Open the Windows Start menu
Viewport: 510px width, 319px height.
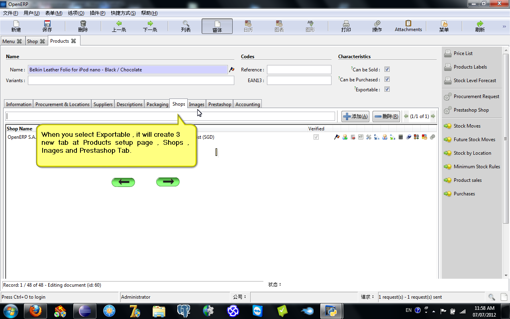click(x=11, y=311)
